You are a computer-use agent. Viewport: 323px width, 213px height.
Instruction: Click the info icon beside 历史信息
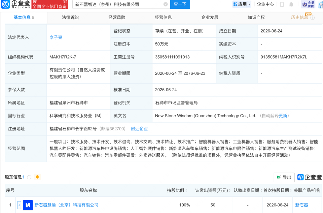pyautogui.click(x=313, y=18)
